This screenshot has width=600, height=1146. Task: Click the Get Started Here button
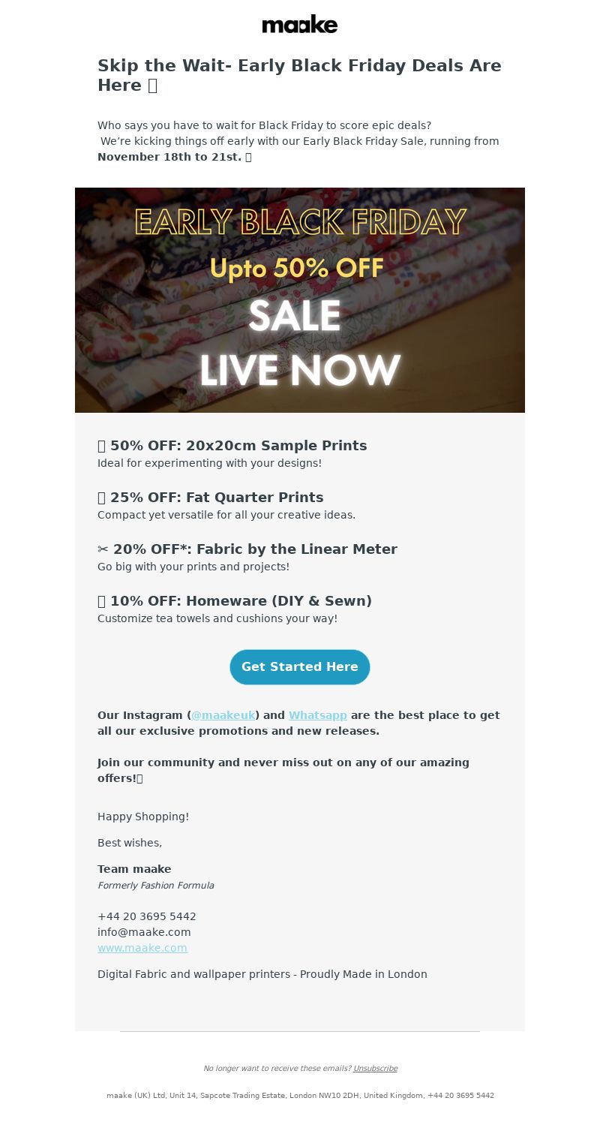pos(300,667)
